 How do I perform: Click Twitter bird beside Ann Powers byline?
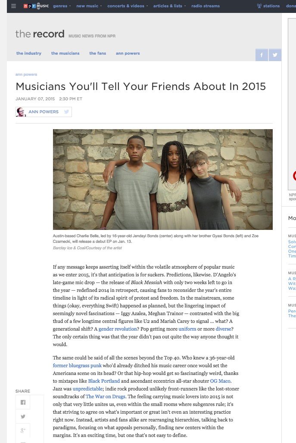tap(66, 112)
